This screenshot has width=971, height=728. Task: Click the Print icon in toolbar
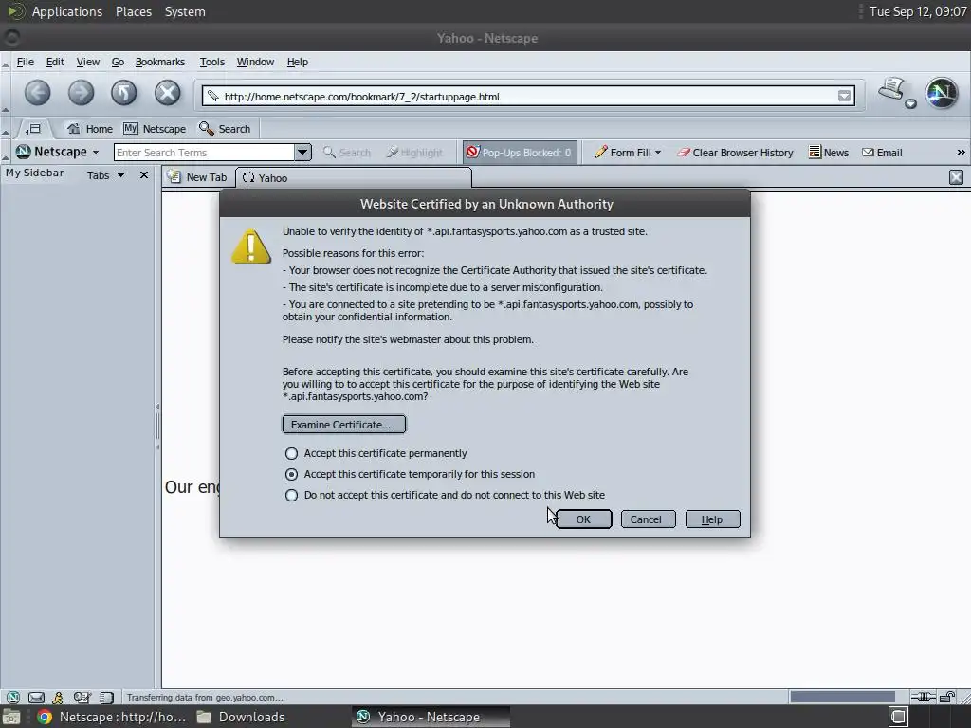coord(892,90)
